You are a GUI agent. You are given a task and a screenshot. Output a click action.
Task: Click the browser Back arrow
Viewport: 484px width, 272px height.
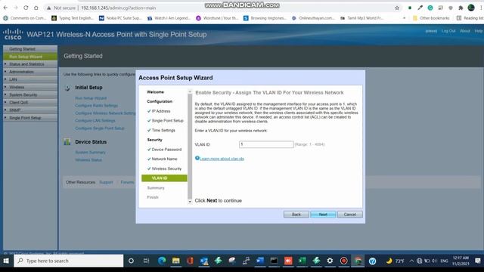pyautogui.click(x=5, y=8)
